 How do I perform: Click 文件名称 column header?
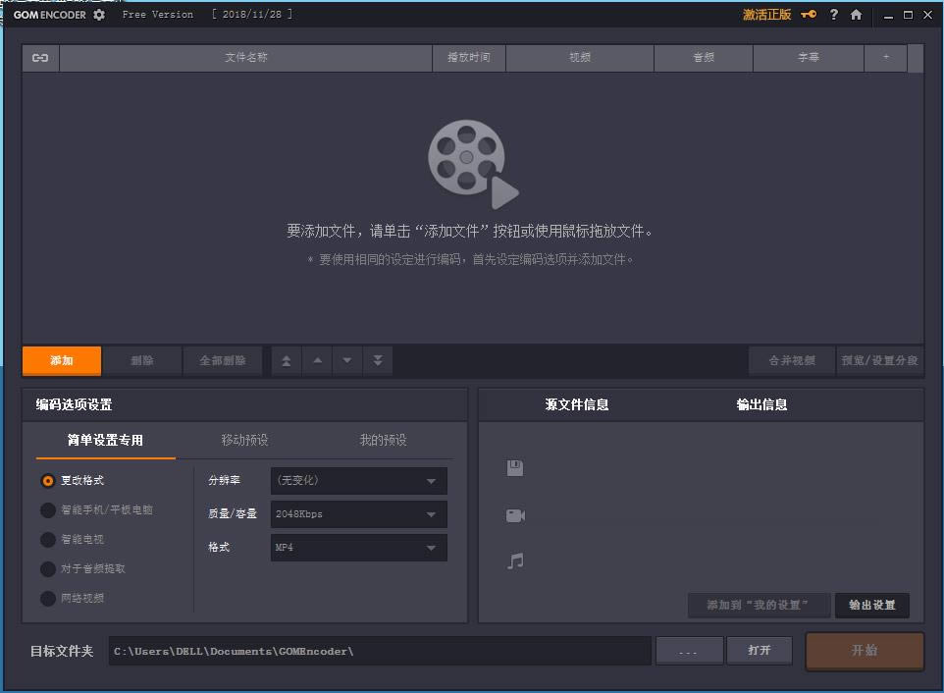(245, 58)
